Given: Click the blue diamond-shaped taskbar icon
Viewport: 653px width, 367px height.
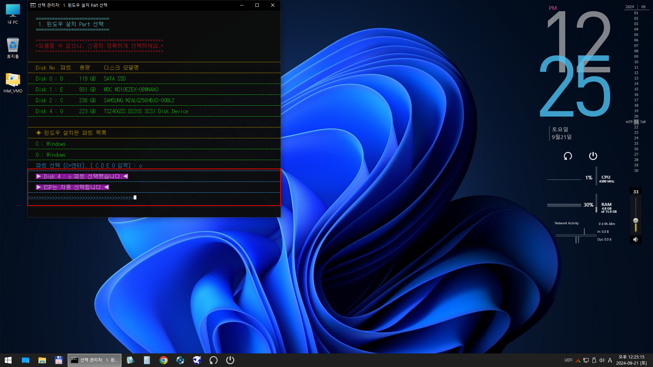Looking at the screenshot, I should (180, 360).
